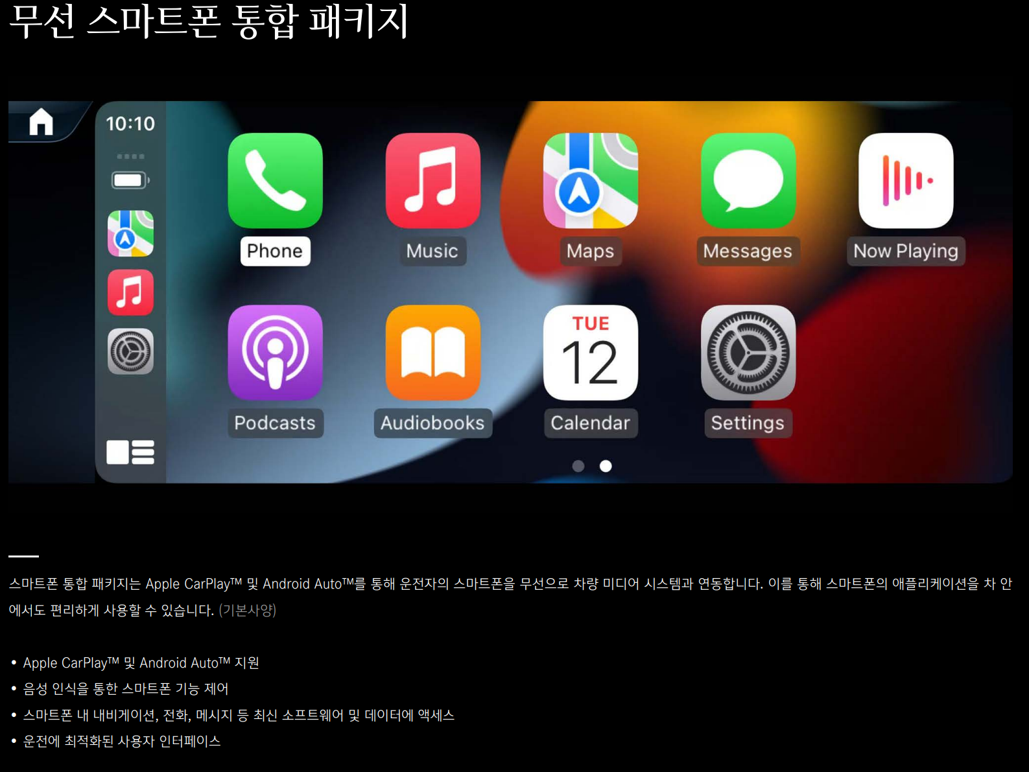The image size is (1029, 772).
Task: Click the Maps label under the icon
Action: (590, 251)
